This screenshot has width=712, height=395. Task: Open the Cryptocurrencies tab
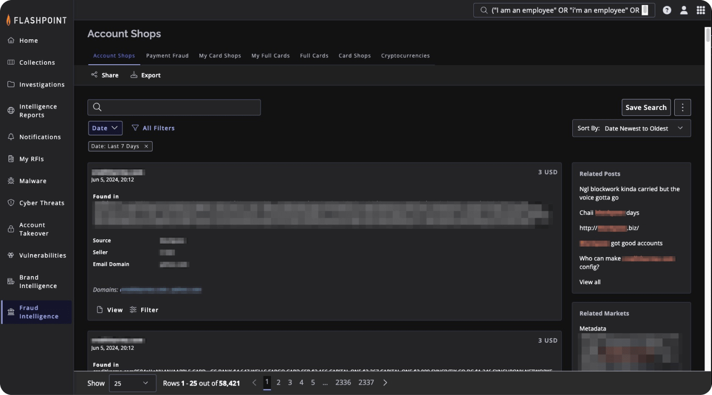click(405, 56)
